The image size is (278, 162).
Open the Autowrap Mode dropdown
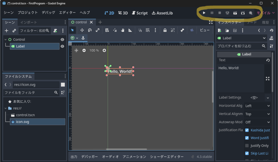(x=258, y=122)
